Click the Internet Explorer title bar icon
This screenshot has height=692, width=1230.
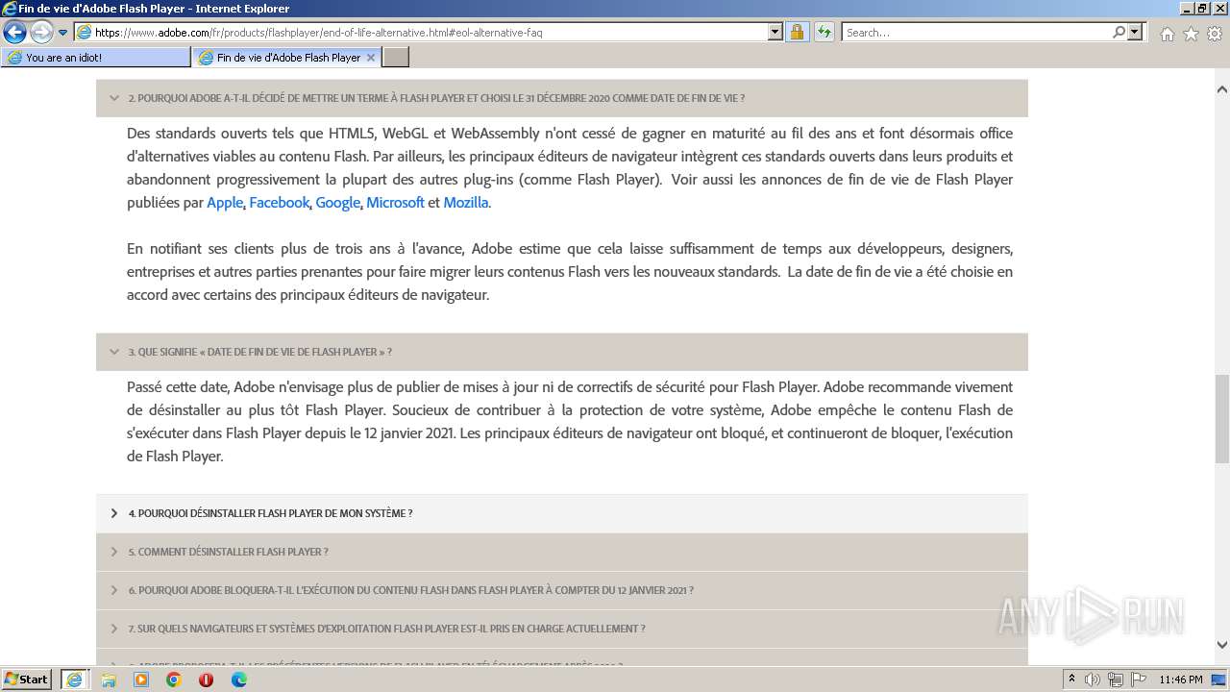[x=10, y=9]
